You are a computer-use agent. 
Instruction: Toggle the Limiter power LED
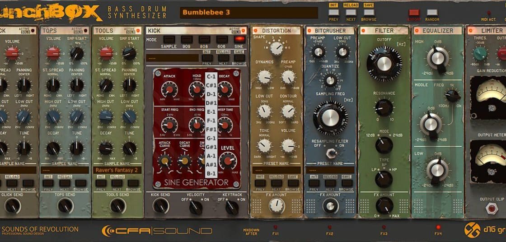click(471, 31)
